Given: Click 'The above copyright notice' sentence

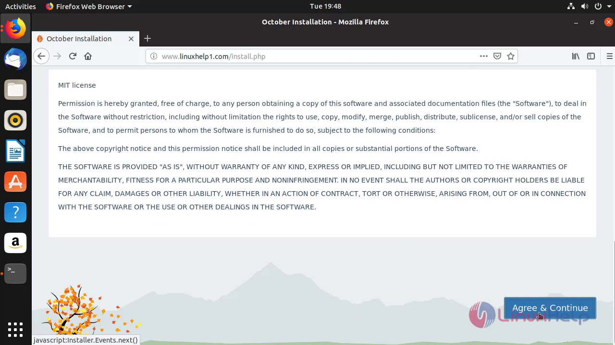Looking at the screenshot, I should click(268, 149).
